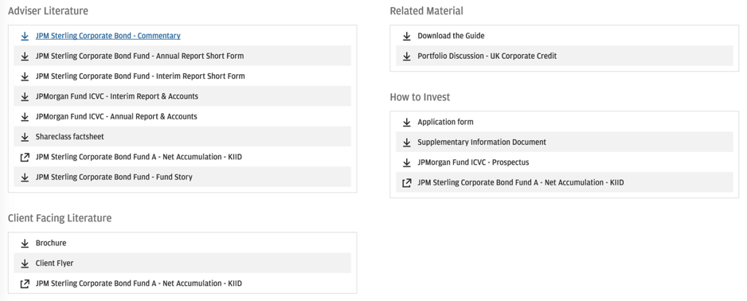Click download icon beside Brochure
Image resolution: width=747 pixels, height=301 pixels.
(25, 244)
